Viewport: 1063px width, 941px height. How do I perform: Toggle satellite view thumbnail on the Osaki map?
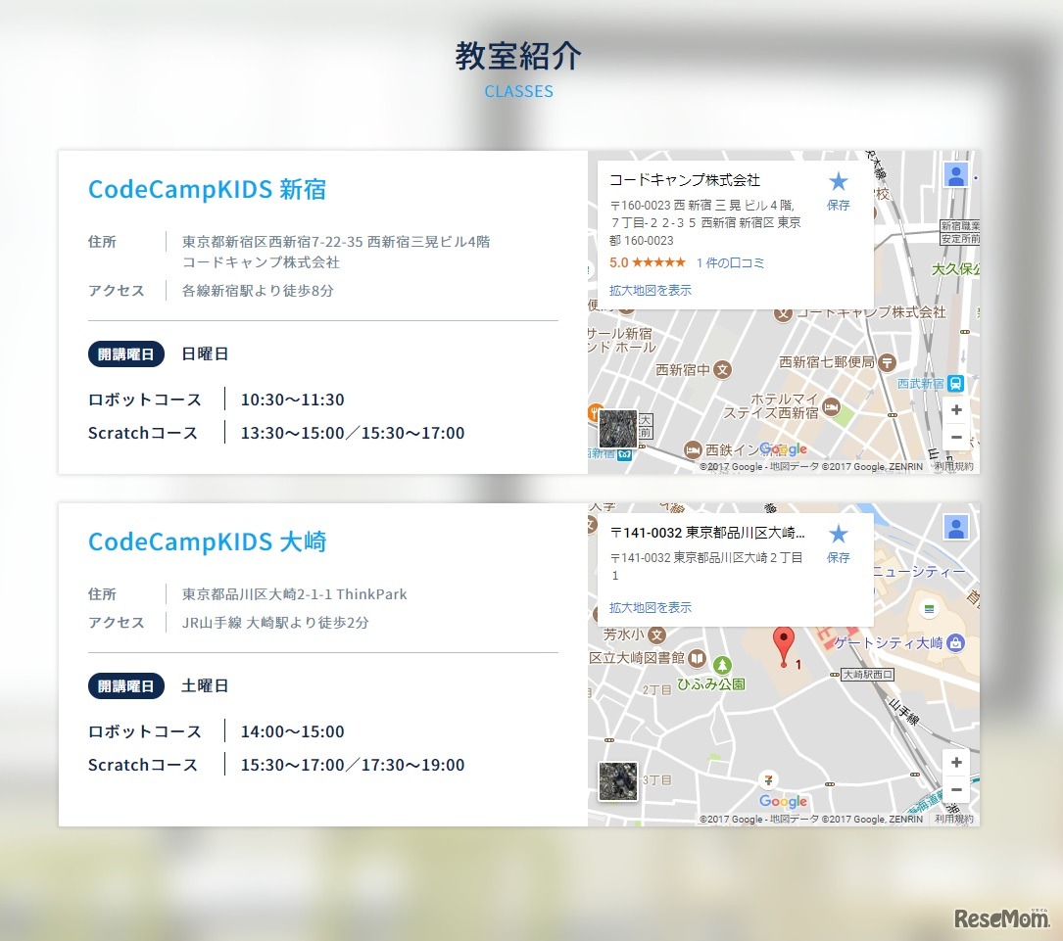[617, 782]
